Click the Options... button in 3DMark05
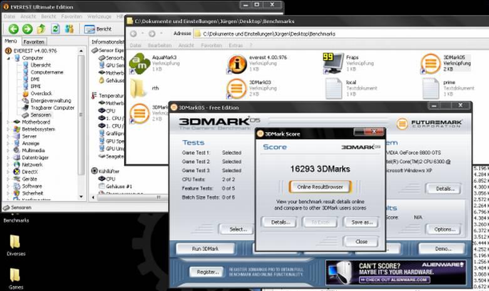The width and height of the screenshot is (489, 291). point(445,229)
